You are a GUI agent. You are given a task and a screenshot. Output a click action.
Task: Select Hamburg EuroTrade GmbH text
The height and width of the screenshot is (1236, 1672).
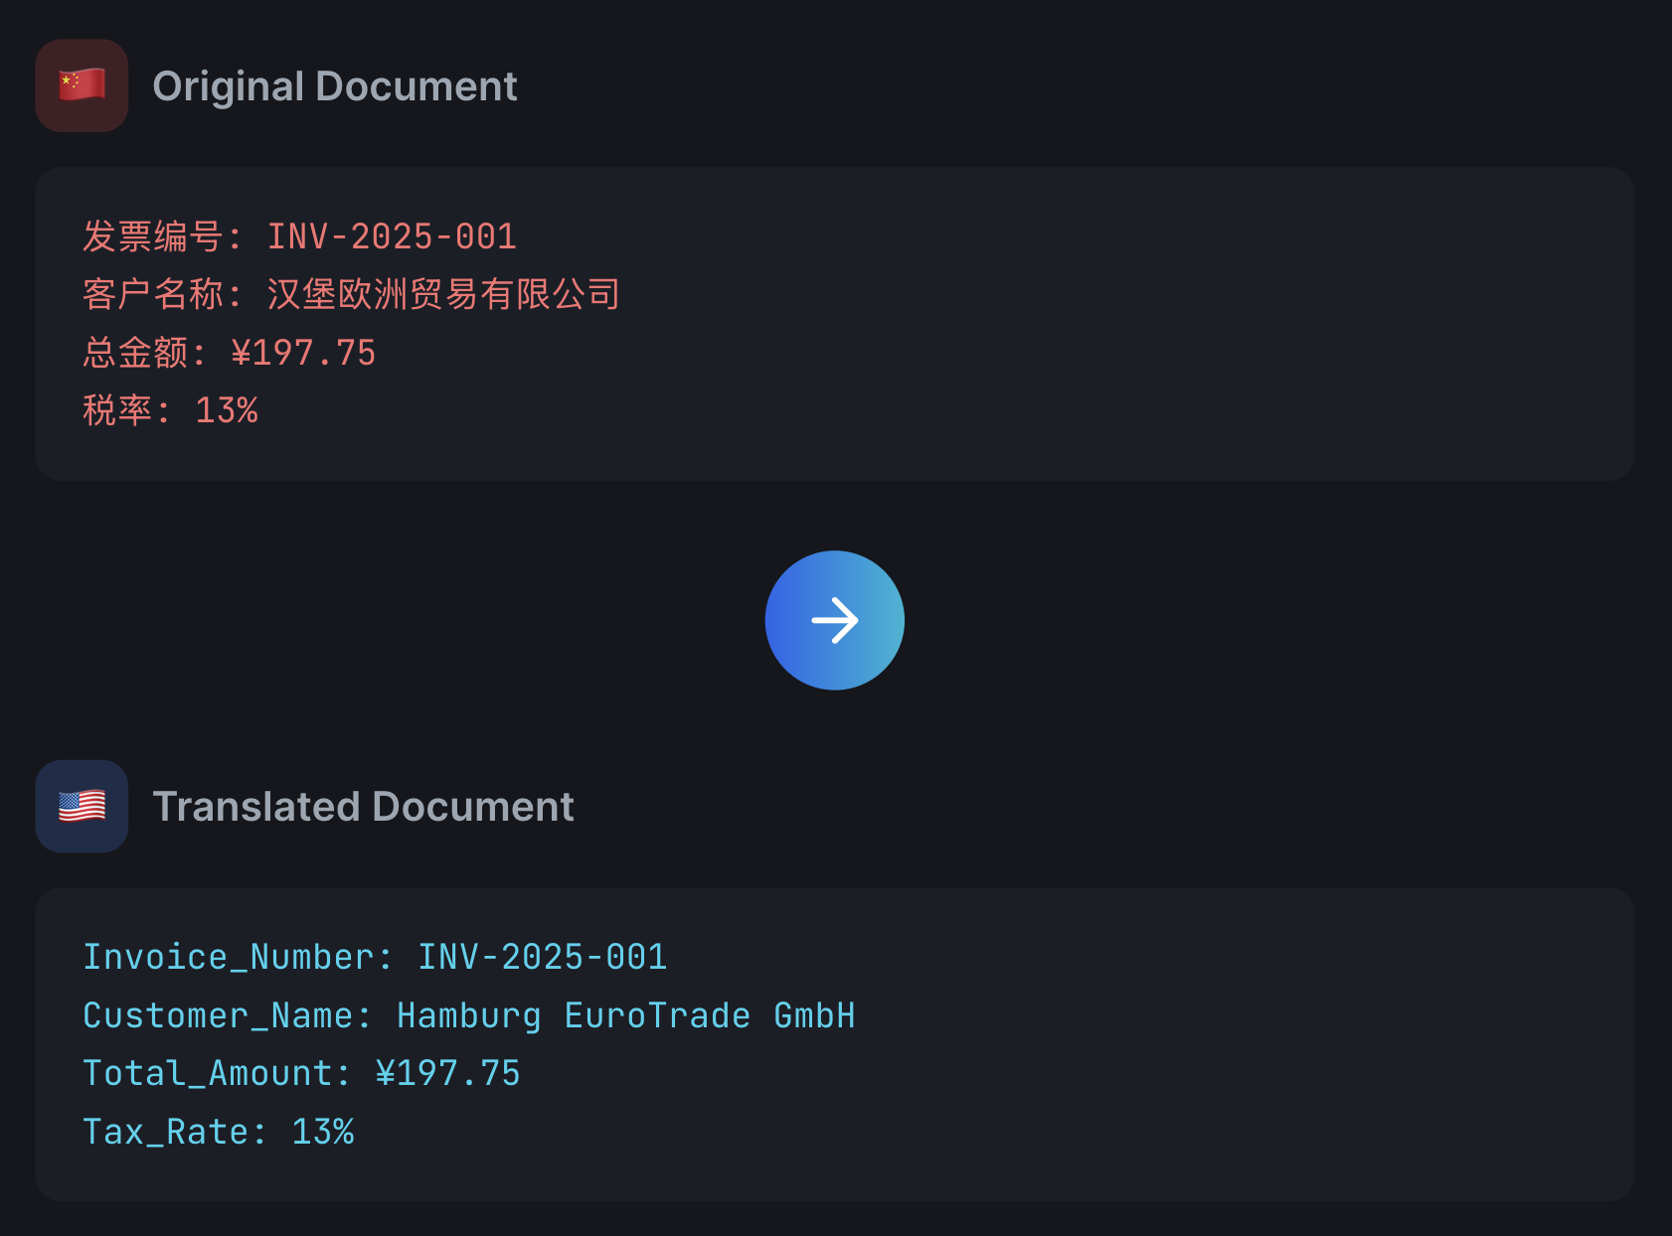click(626, 1015)
